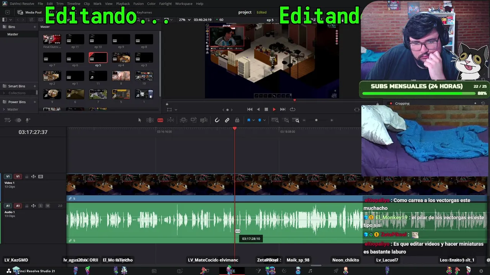This screenshot has height=275, width=490.
Task: Open the Edit menu
Action: tap(50, 4)
